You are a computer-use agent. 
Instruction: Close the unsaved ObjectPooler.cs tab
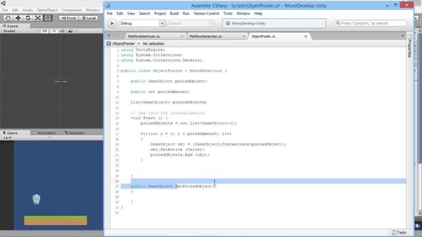pos(306,36)
